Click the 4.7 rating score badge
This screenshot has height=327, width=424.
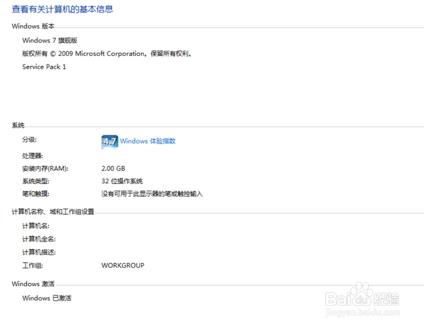(x=109, y=142)
